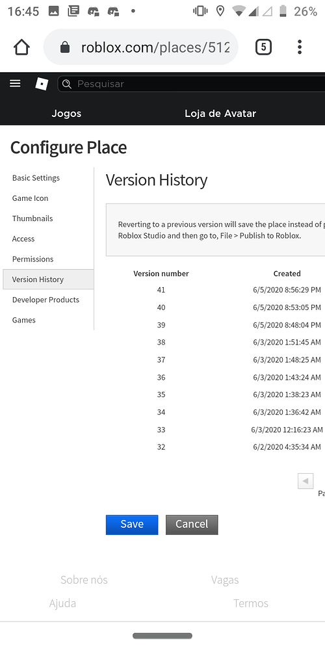This screenshot has width=325, height=650.
Task: Tap the search magnifier icon
Action: 67,84
